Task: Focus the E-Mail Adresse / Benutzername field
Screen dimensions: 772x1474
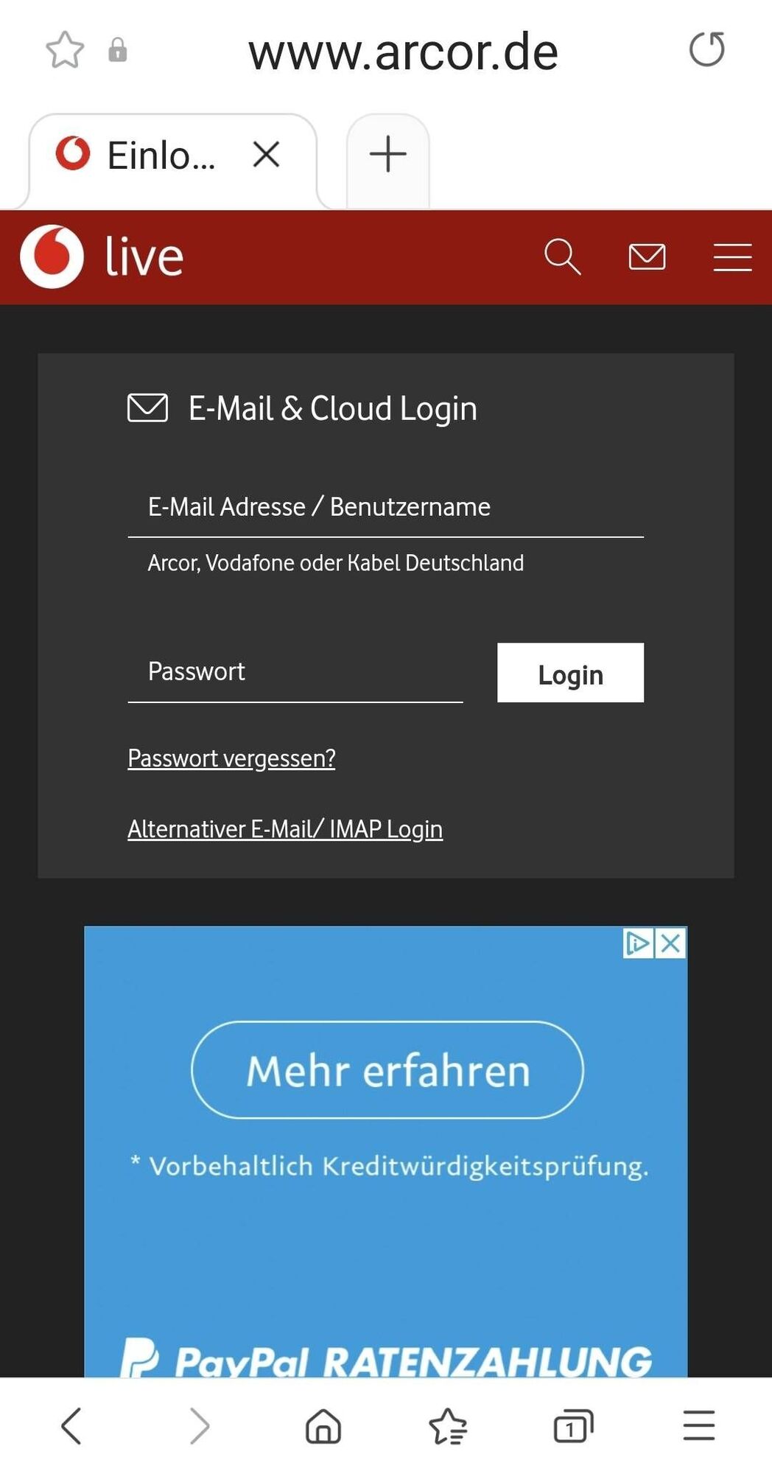Action: tap(385, 507)
